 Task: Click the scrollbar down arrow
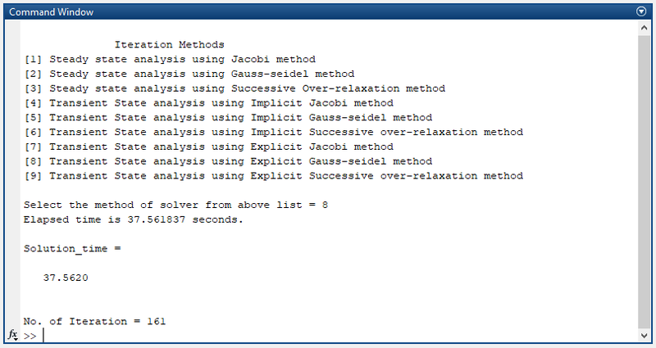643,335
